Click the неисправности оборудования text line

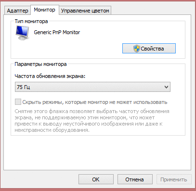[52, 130]
